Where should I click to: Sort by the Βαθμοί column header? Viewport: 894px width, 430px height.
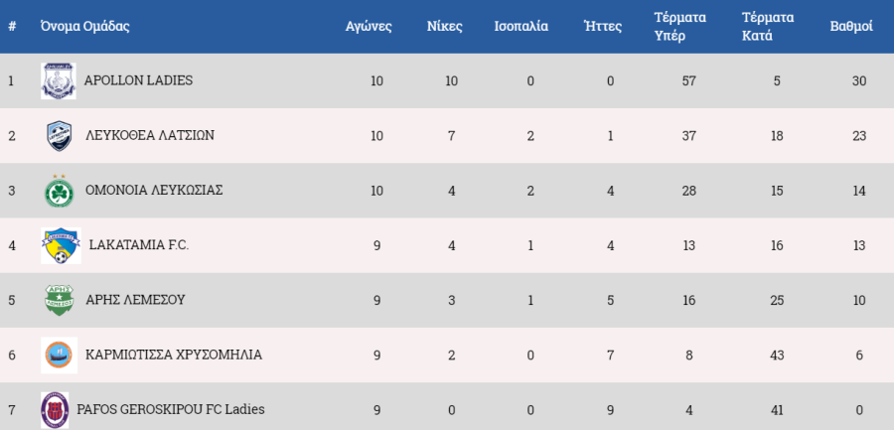(851, 27)
